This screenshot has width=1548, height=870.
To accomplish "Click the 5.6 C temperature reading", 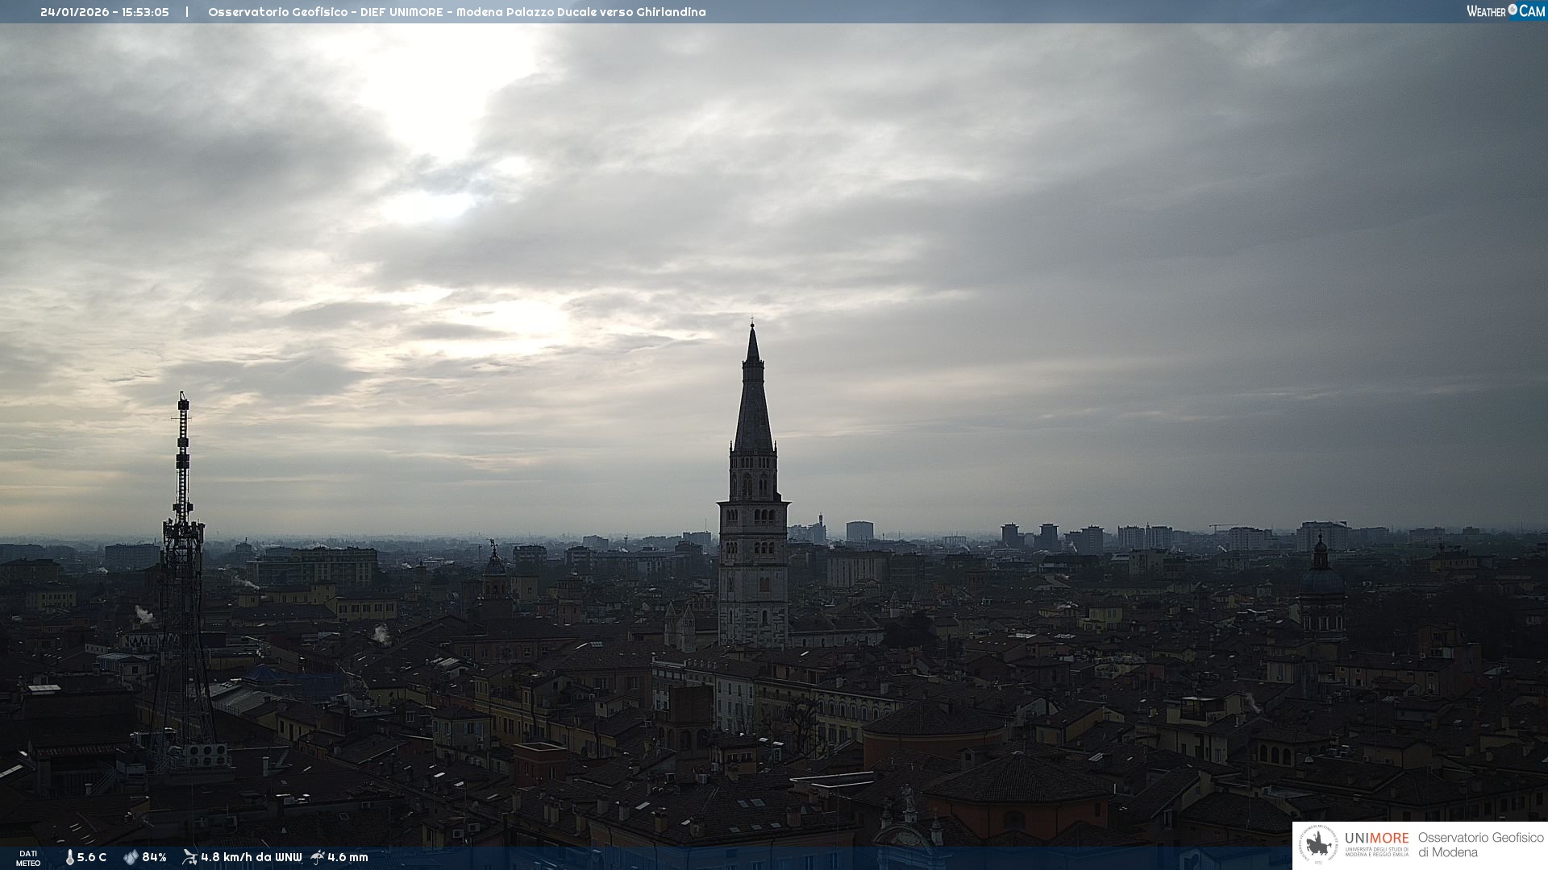I will [92, 857].
